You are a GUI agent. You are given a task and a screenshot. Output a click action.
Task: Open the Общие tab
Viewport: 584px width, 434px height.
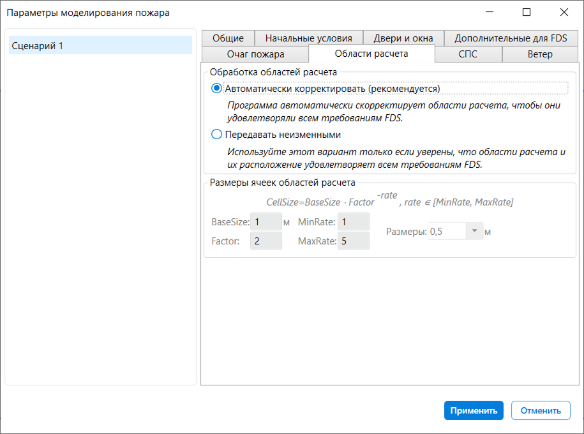point(228,38)
